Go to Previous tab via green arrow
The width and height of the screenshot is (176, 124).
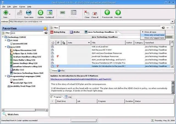107,13
